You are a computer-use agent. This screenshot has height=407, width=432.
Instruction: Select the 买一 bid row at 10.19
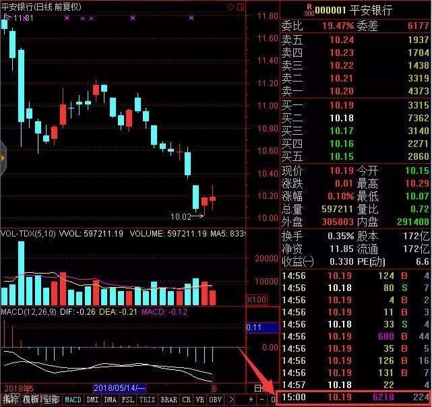[355, 105]
